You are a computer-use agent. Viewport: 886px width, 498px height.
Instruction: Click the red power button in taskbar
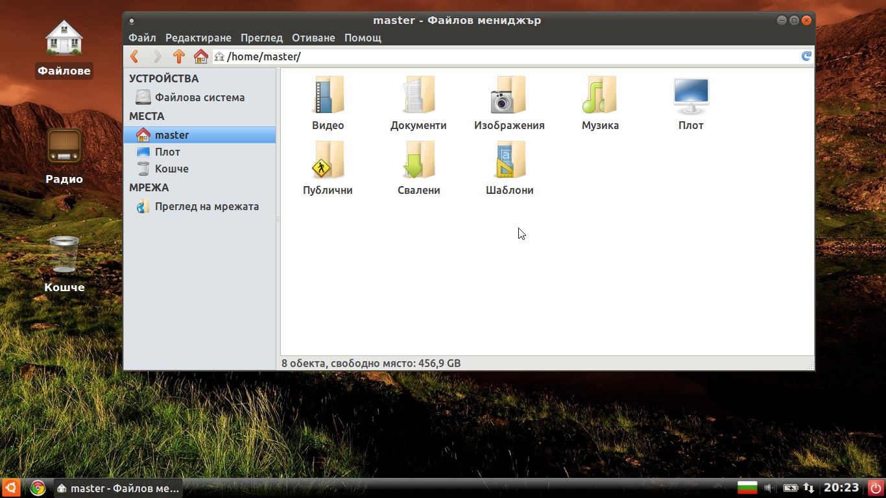click(x=876, y=488)
